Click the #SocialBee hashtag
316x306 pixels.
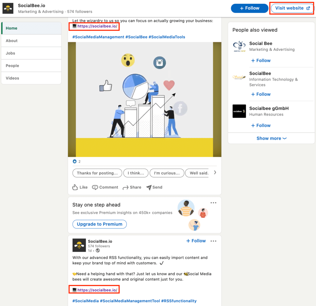coord(136,37)
